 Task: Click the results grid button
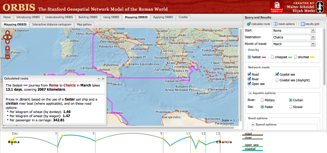(x=310, y=24)
